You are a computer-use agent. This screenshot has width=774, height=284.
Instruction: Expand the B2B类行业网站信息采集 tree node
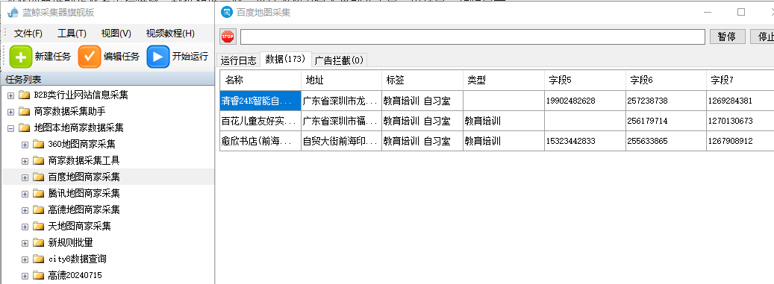[x=11, y=95]
